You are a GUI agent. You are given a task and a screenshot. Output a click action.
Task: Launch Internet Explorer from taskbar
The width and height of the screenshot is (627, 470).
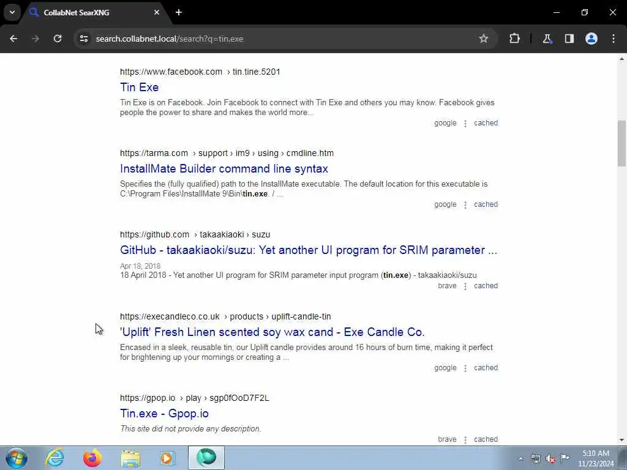(x=54, y=458)
